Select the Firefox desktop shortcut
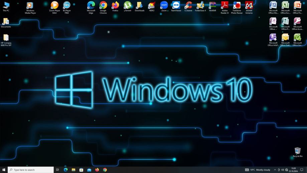 pyautogui.click(x=115, y=7)
